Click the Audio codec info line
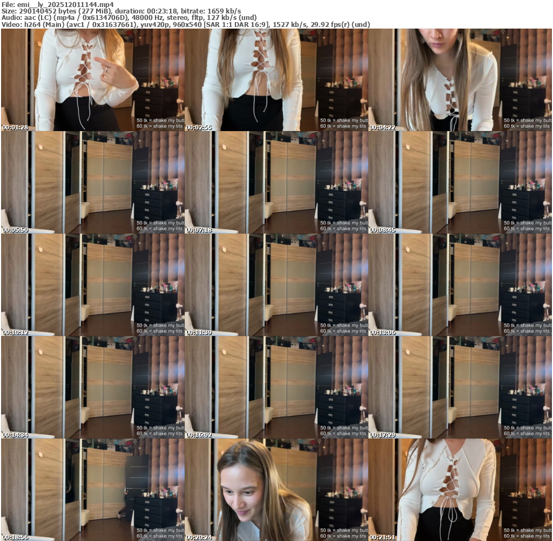 pos(129,18)
